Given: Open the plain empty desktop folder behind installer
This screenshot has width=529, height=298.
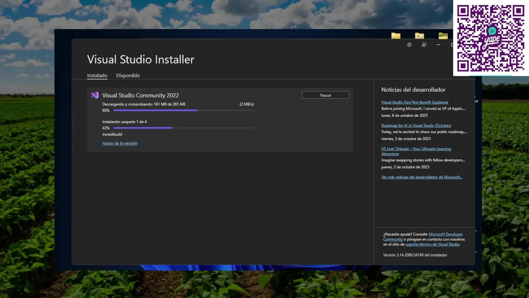Looking at the screenshot, I should click(x=396, y=36).
